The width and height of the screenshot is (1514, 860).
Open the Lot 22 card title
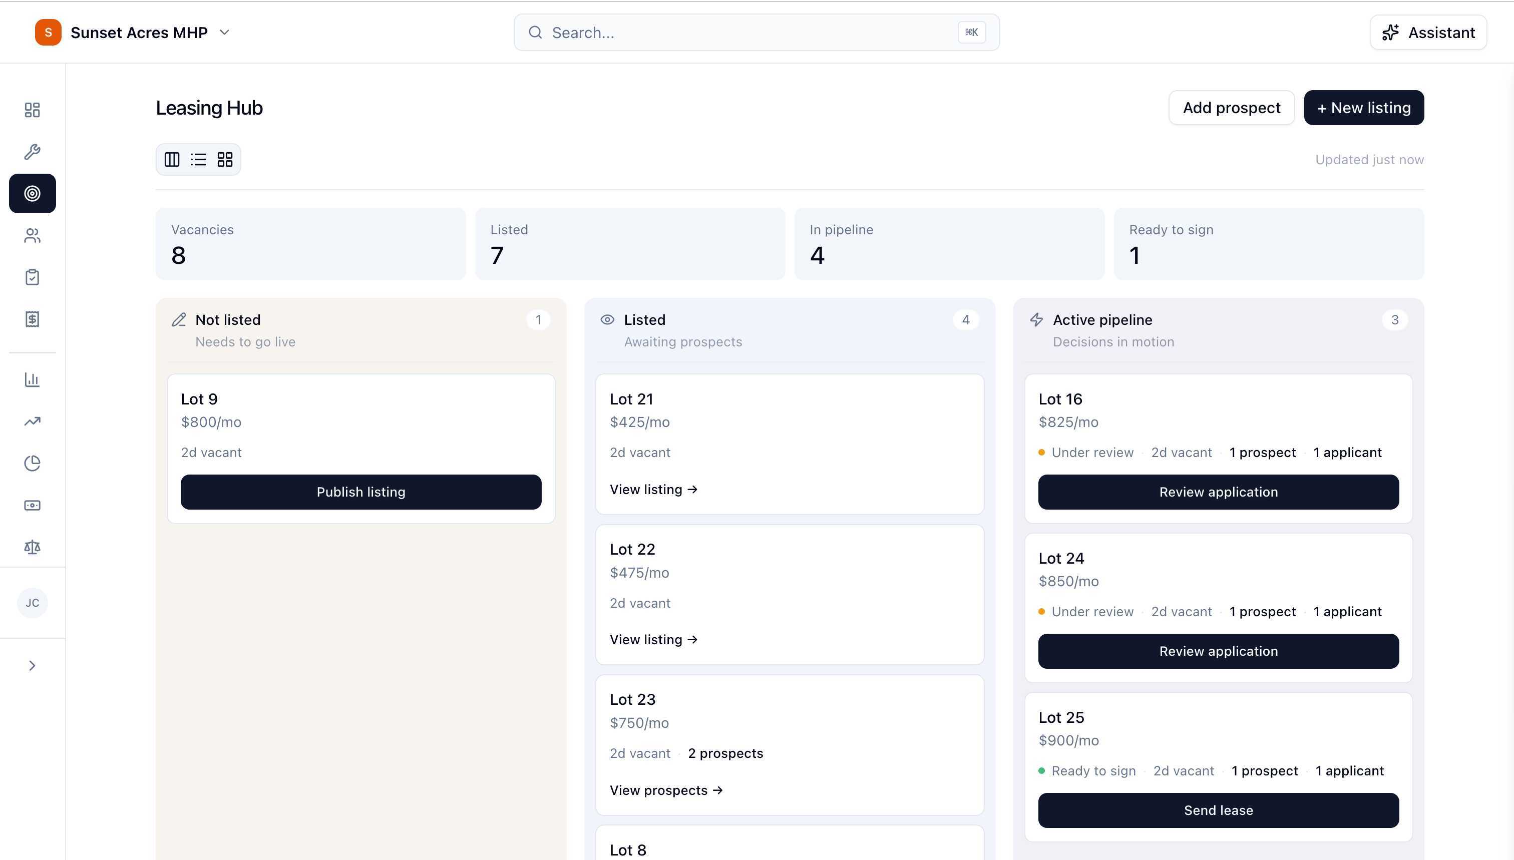pos(632,549)
